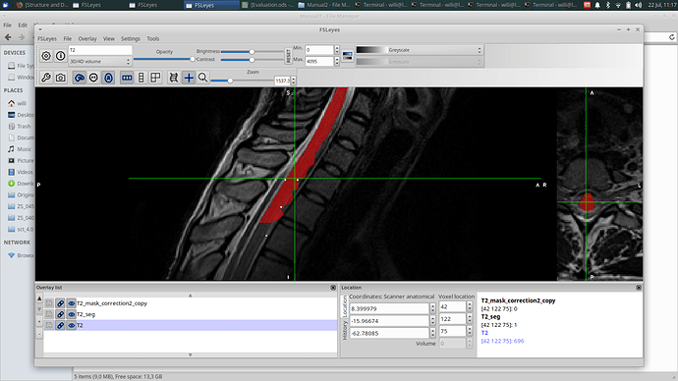678x381 pixels.
Task: Close the Overlay list panel
Action: coord(333,288)
